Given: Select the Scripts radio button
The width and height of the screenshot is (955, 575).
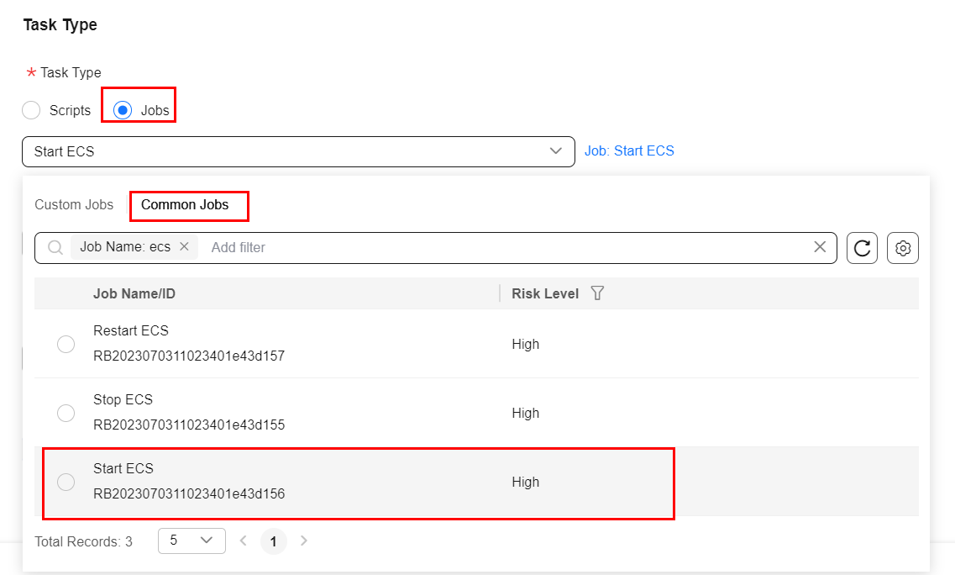Looking at the screenshot, I should coord(31,110).
